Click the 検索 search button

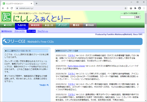[138, 17]
